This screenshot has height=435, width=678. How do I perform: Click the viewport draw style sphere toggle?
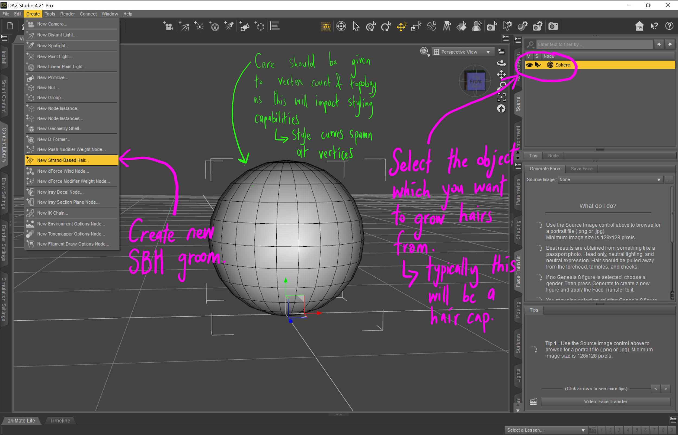tap(424, 51)
